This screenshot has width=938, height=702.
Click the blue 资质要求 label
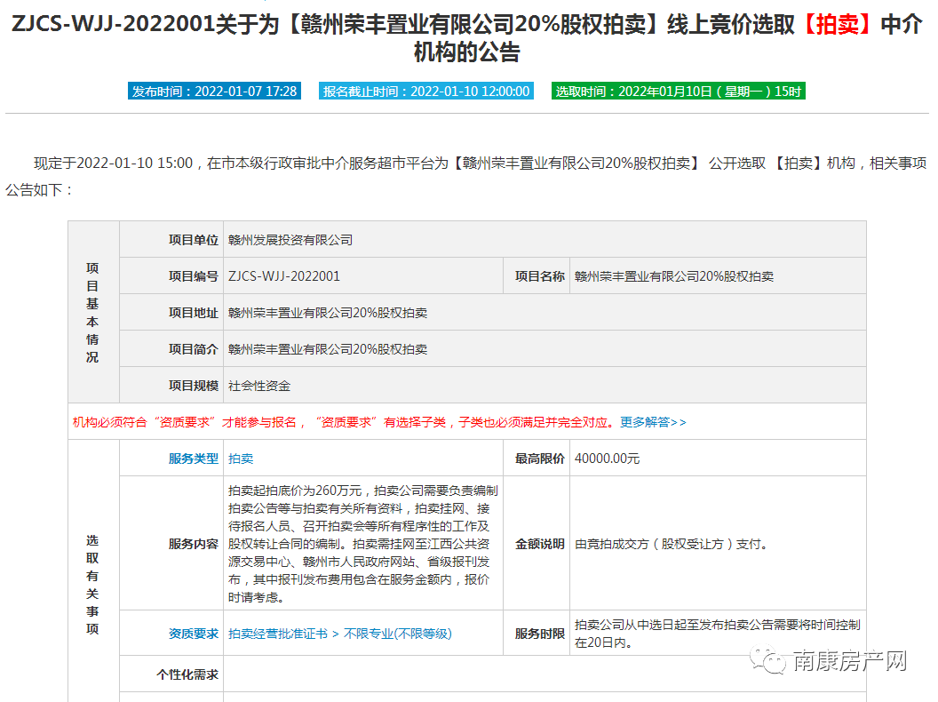pos(193,634)
